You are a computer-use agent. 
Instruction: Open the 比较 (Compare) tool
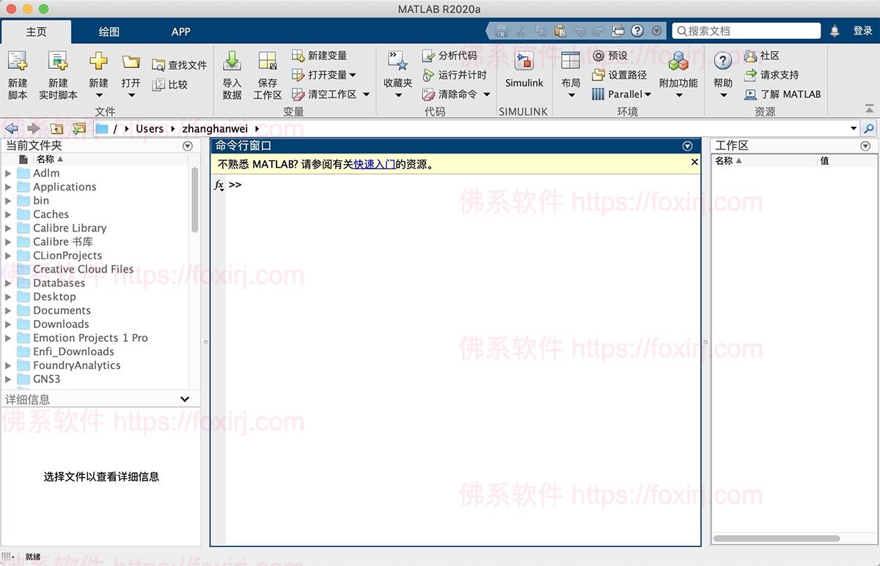coord(158,85)
